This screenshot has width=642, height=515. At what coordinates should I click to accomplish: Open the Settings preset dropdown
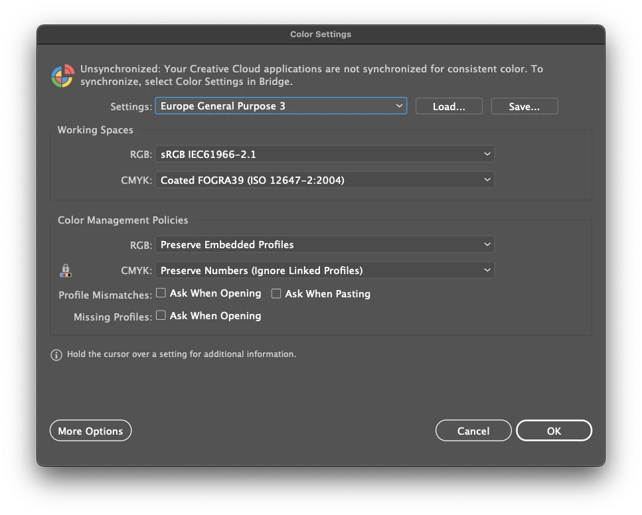[x=281, y=106]
